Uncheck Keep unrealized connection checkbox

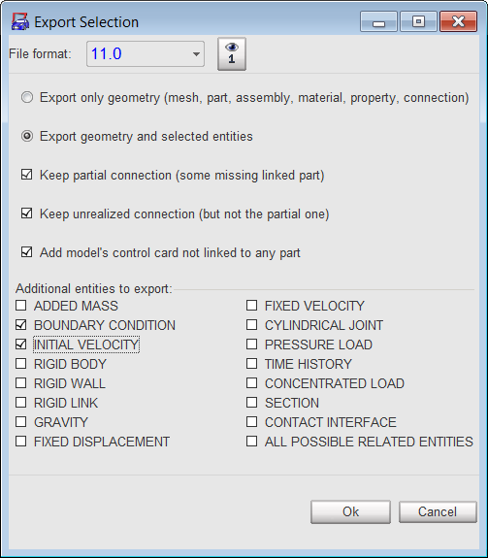26,213
